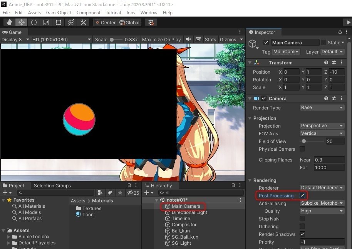The height and width of the screenshot is (249, 352).
Task: Save search to favorites star icon
Action: tap(120, 193)
